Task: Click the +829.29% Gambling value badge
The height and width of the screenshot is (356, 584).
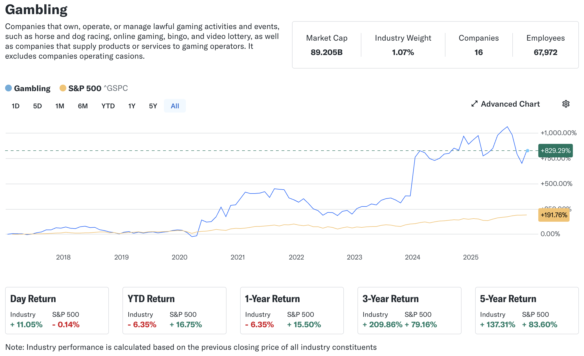Action: click(x=555, y=151)
